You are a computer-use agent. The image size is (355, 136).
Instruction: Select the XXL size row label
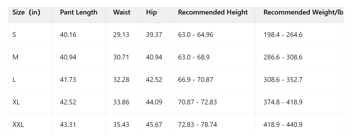18,125
